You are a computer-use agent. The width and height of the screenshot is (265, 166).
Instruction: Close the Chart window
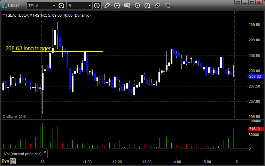(259, 2)
